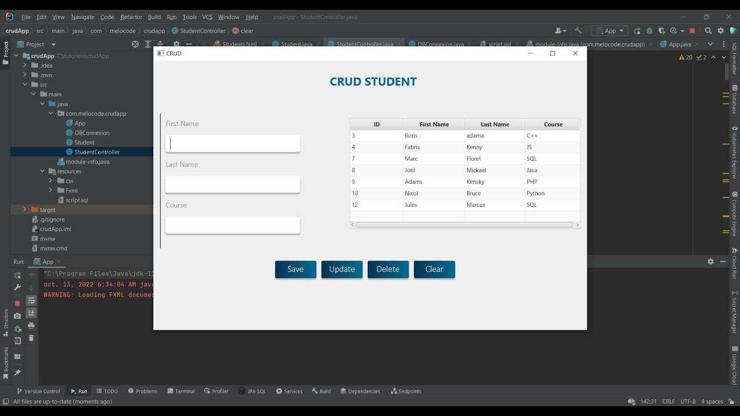The width and height of the screenshot is (740, 416).
Task: Open the App run configuration dropdown
Action: pyautogui.click(x=610, y=31)
